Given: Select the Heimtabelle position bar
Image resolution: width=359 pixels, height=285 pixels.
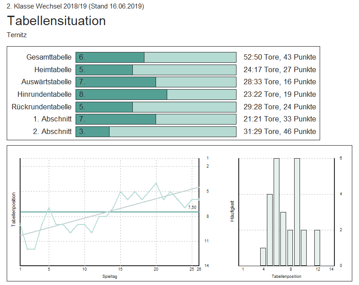Looking at the screenshot, I should [156, 70].
